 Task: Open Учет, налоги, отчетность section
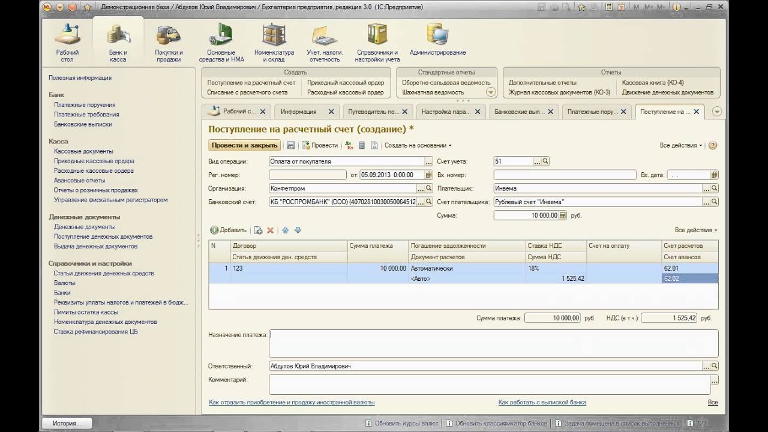(325, 42)
